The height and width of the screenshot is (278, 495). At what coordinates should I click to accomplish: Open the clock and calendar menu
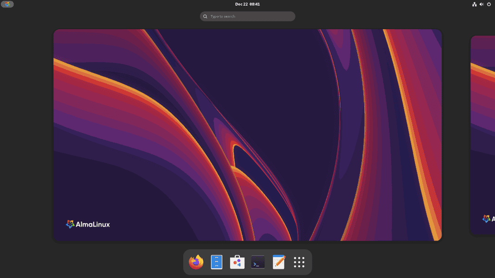click(x=248, y=4)
